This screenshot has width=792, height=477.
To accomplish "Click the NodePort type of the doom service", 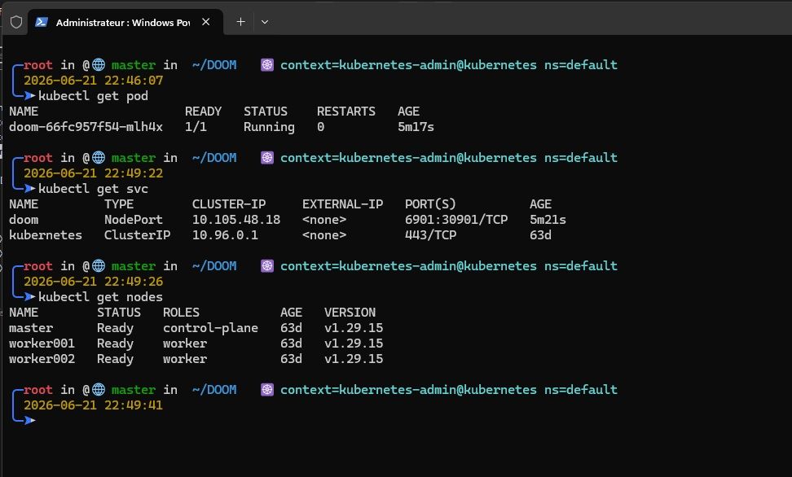I will [x=134, y=220].
